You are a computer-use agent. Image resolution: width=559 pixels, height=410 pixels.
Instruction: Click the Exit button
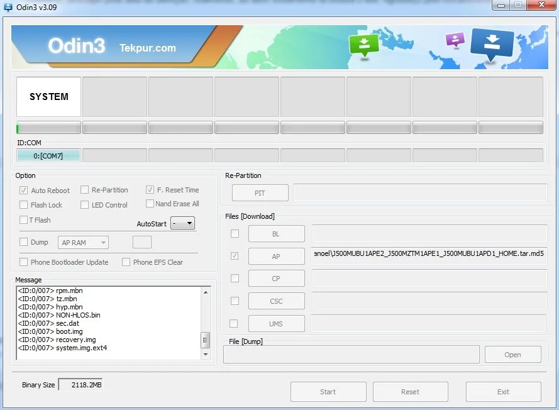pos(504,392)
